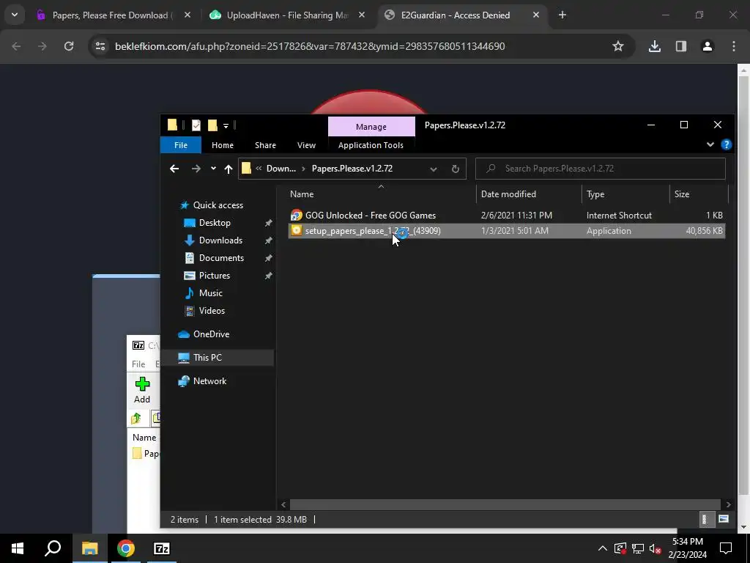
Task: Select the GOG Unlocked - Free GOG Games shortcut
Action: (370, 216)
